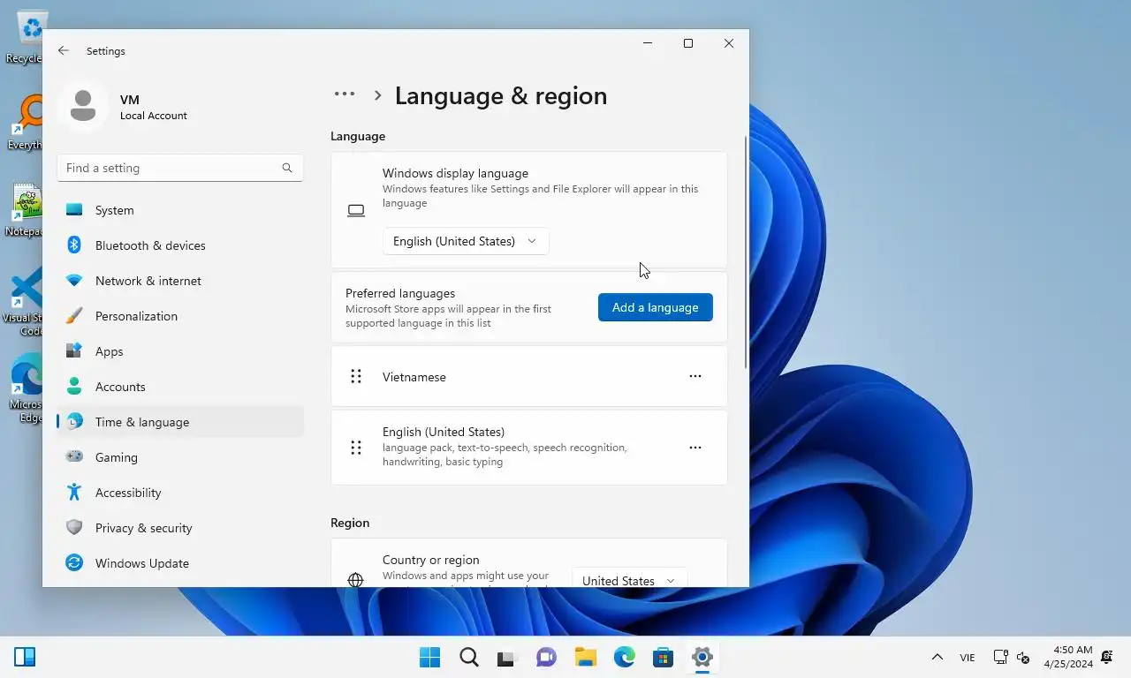The width and height of the screenshot is (1131, 678).
Task: Click the Privacy shield icon
Action: pos(74,528)
